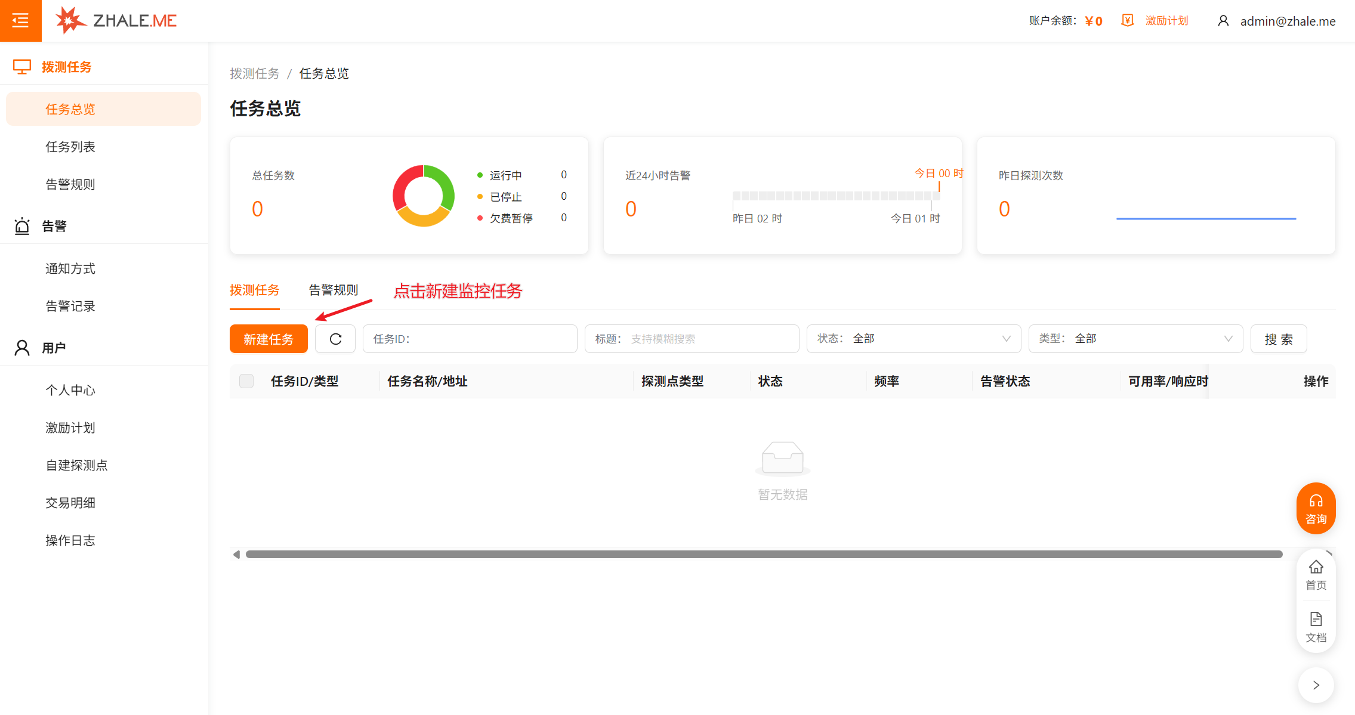Open the 咨询 headset support icon

click(1316, 507)
